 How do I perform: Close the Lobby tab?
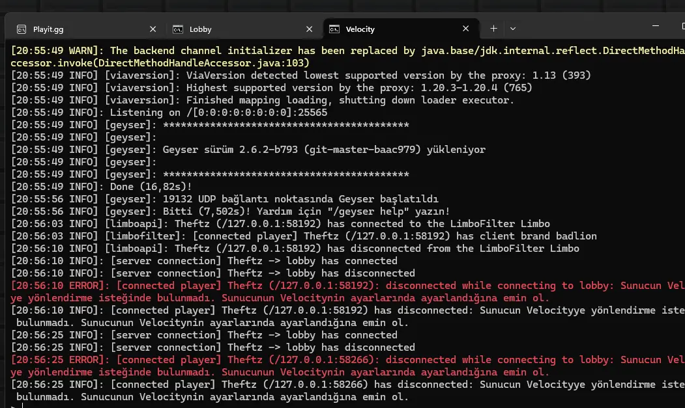pyautogui.click(x=310, y=29)
